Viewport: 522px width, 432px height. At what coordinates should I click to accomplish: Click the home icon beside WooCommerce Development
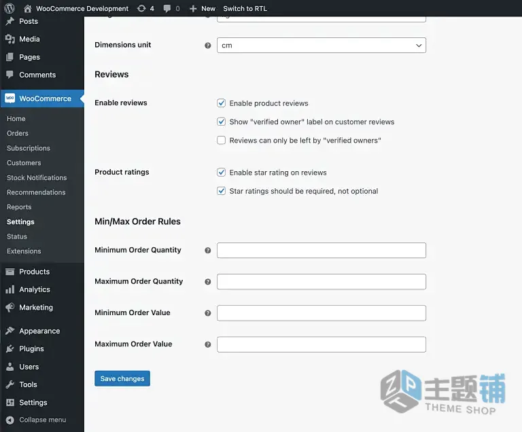click(28, 8)
